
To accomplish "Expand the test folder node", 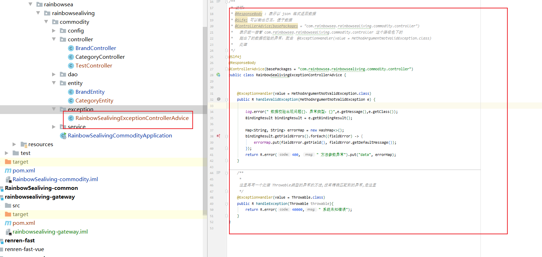I will point(7,153).
